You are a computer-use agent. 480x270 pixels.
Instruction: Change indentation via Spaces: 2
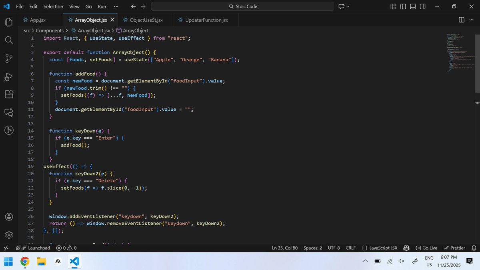point(312,248)
